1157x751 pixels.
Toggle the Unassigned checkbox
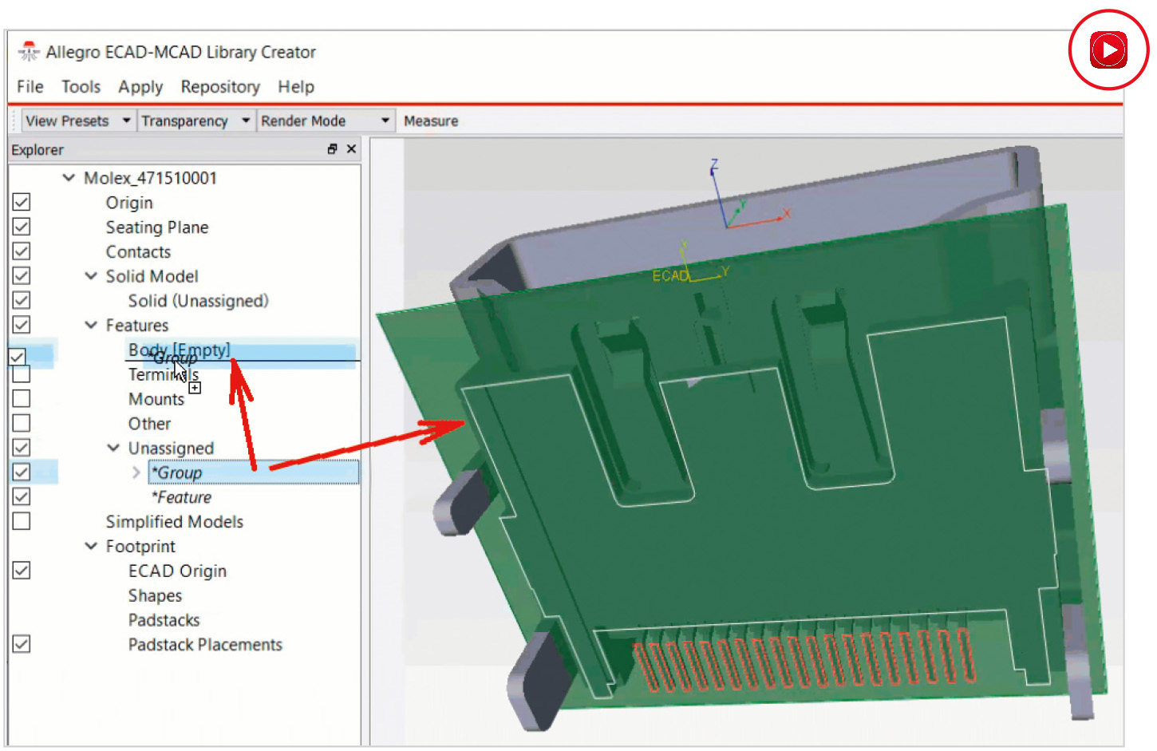coord(22,448)
